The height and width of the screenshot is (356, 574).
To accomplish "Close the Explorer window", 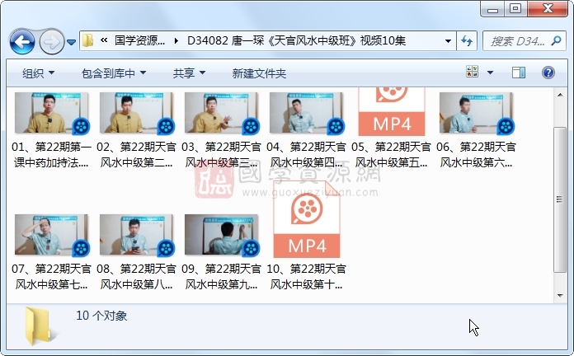I will click(x=548, y=9).
